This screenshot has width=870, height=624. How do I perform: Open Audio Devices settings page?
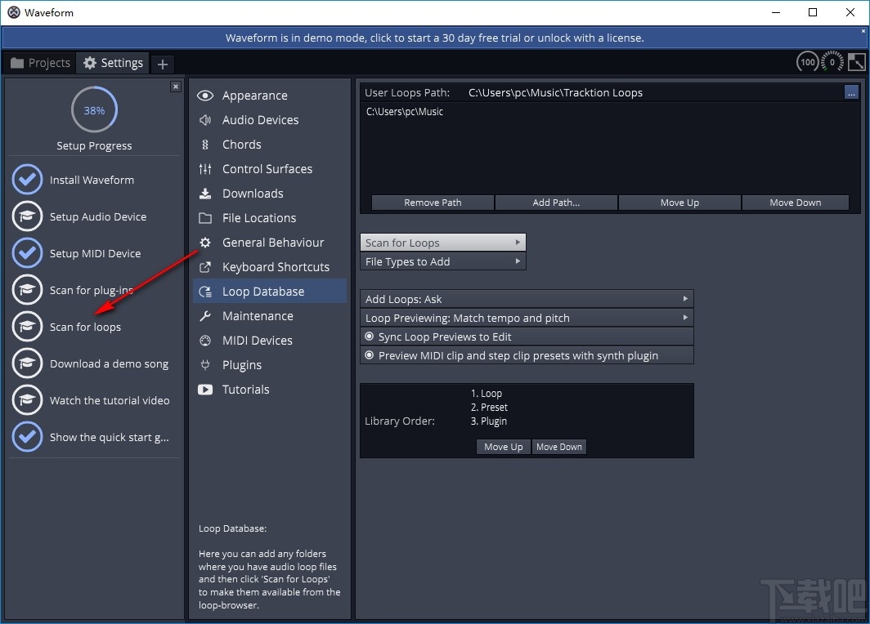pos(270,120)
